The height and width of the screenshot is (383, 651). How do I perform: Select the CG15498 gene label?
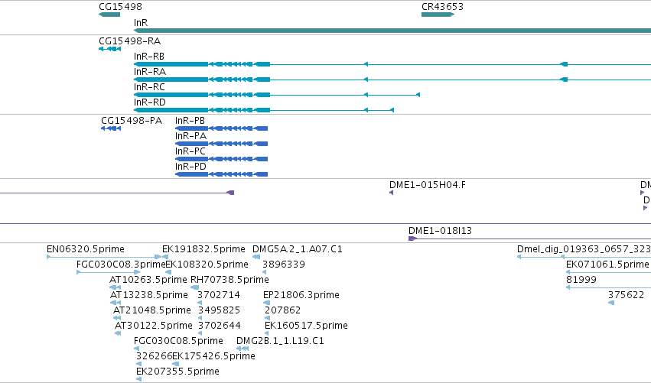coord(120,7)
